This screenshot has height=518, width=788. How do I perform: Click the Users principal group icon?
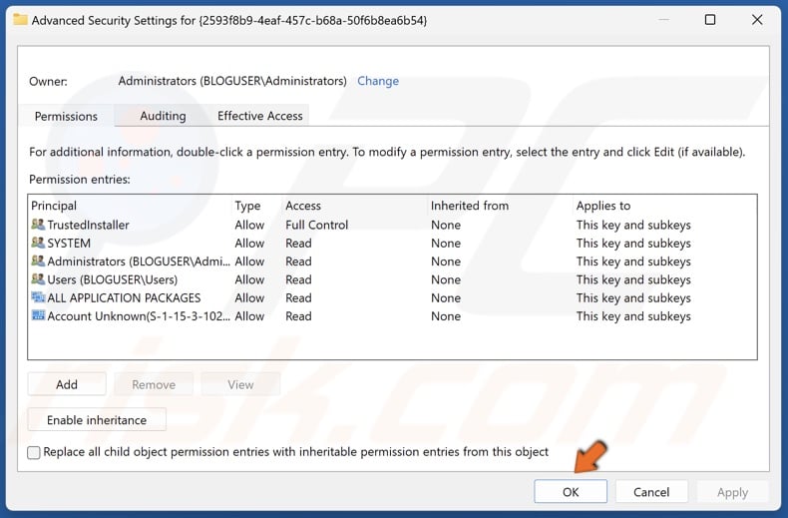(38, 279)
